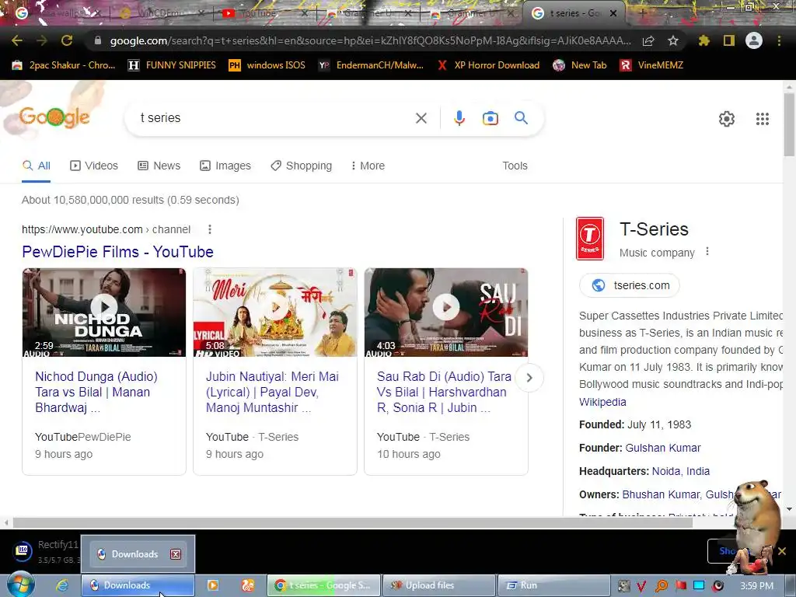Open the Google apps grid
The width and height of the screenshot is (796, 597).
coord(763,119)
